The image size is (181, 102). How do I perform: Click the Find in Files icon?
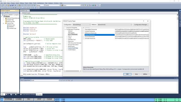pyautogui.click(x=62, y=5)
